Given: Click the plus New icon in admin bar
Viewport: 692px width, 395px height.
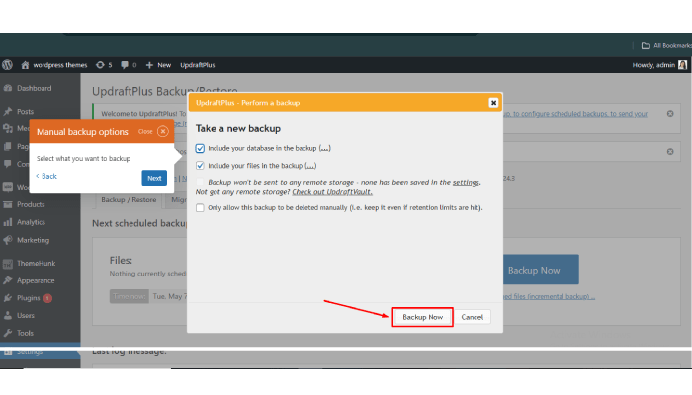Looking at the screenshot, I should pyautogui.click(x=149, y=65).
